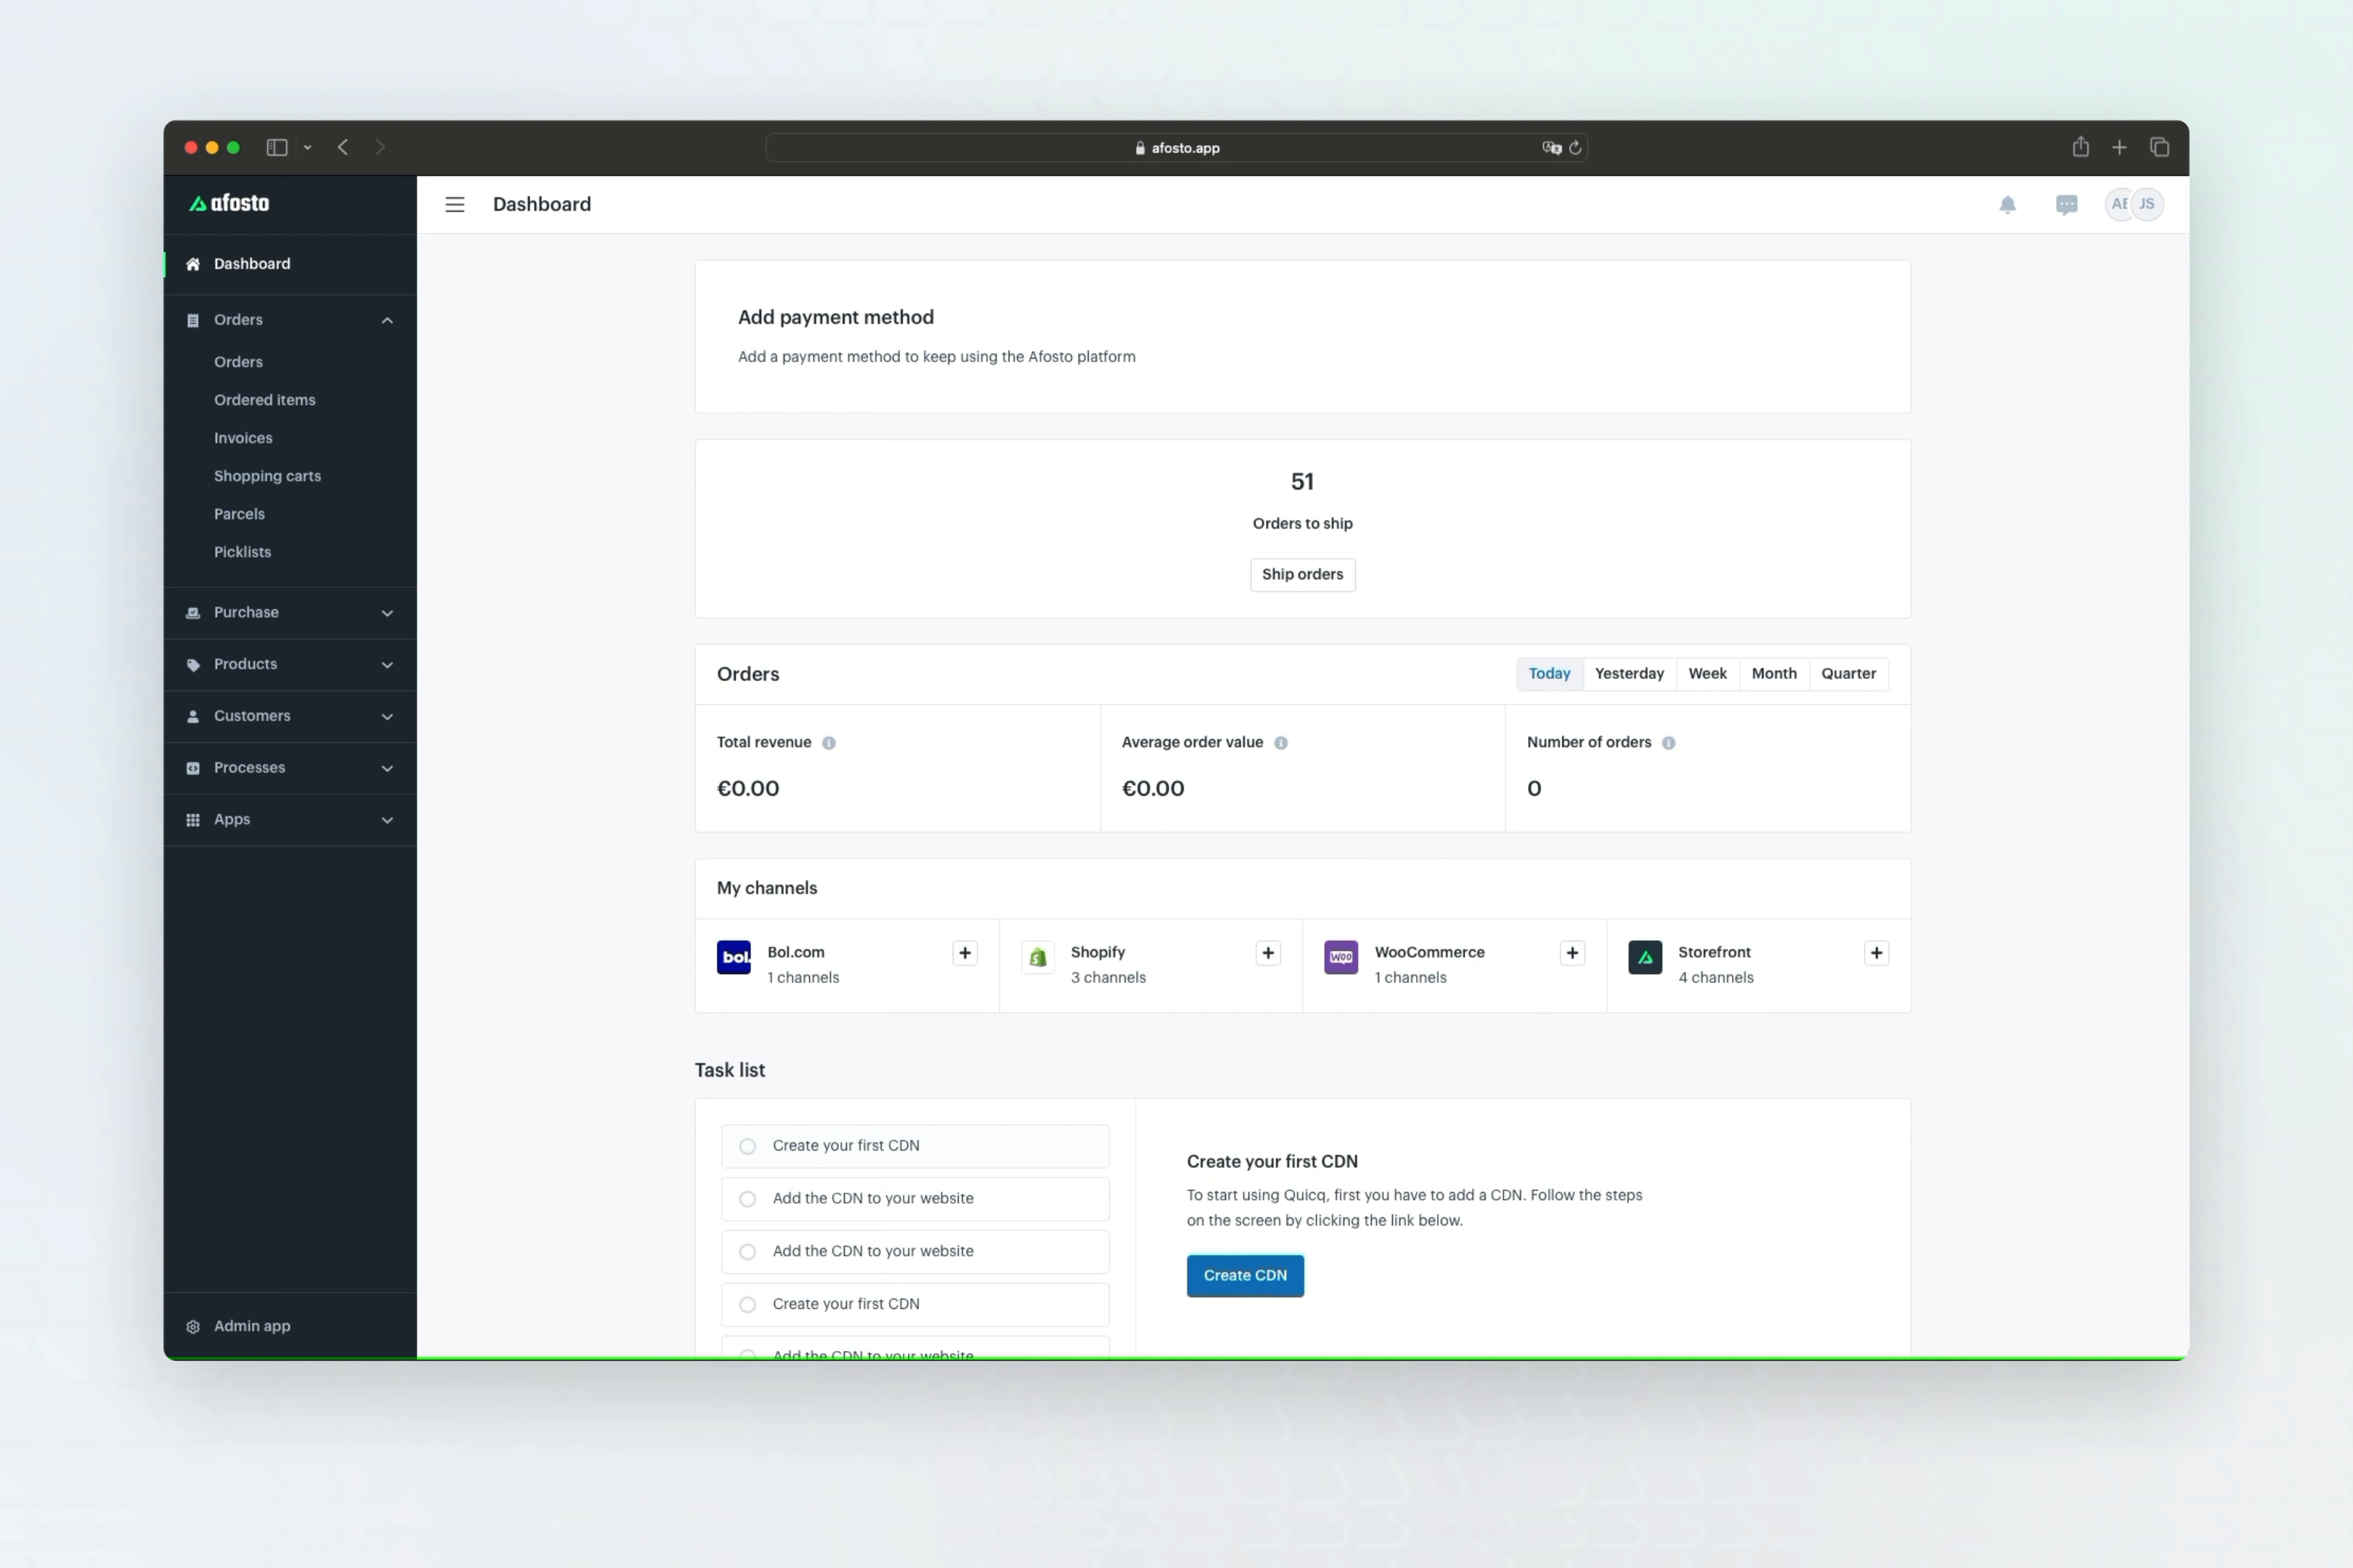Expand the Processes sidebar section
The width and height of the screenshot is (2353, 1568).
386,767
